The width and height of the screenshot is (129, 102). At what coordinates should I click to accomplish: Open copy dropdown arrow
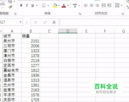click(x=14, y=1)
